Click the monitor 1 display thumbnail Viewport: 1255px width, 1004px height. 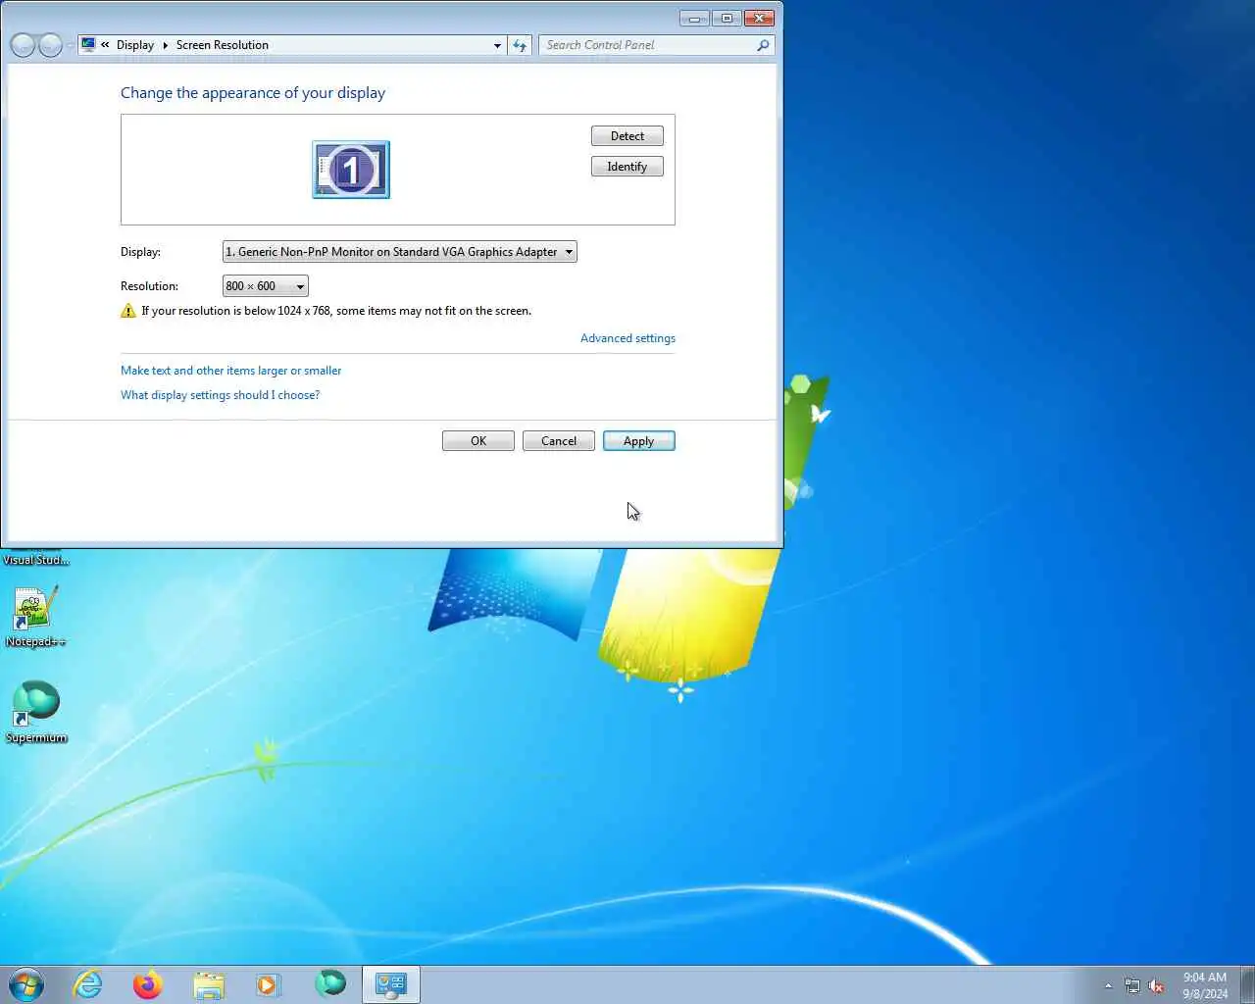pos(351,170)
